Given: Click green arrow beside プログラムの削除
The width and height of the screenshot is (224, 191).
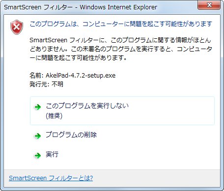Looking at the screenshot, I should tap(37, 136).
